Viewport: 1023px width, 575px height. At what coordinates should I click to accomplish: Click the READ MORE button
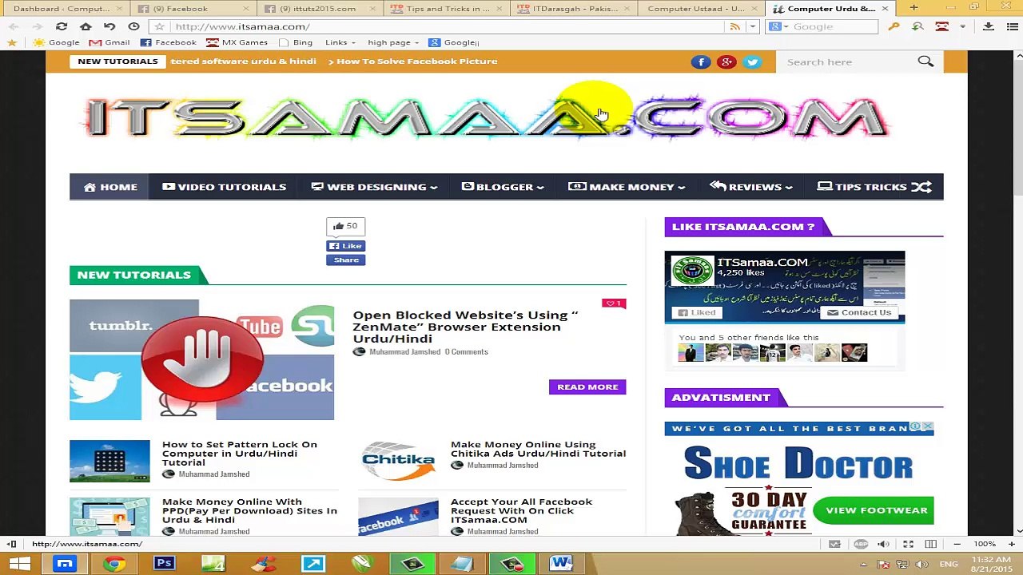tap(587, 387)
